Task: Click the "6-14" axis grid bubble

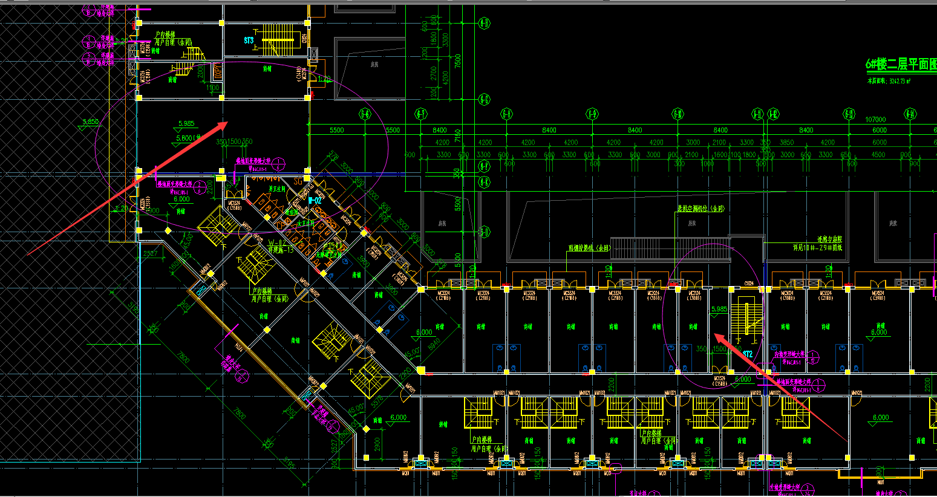Action: [910, 114]
